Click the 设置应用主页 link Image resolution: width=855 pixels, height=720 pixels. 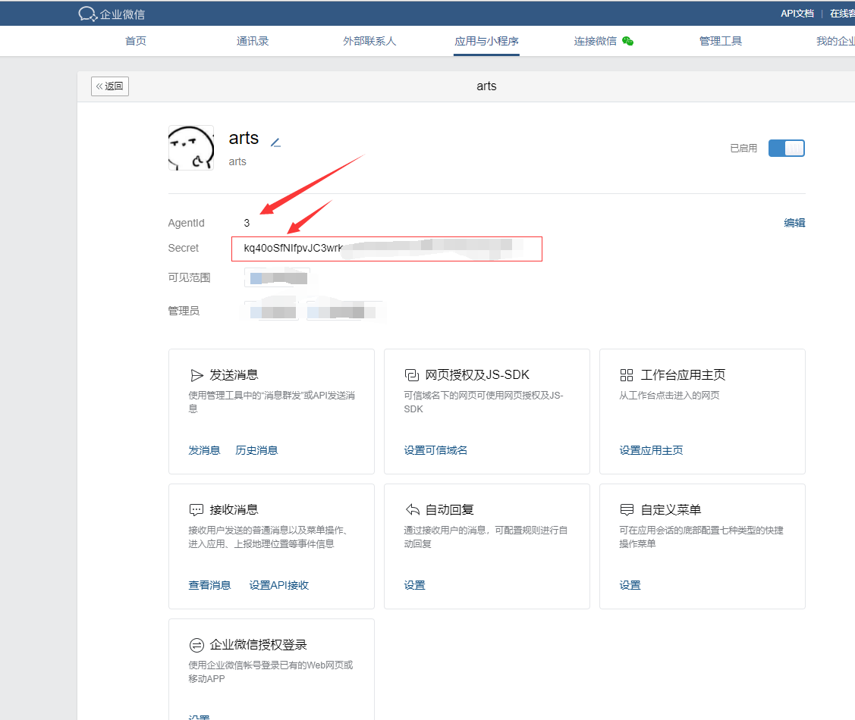pyautogui.click(x=651, y=450)
